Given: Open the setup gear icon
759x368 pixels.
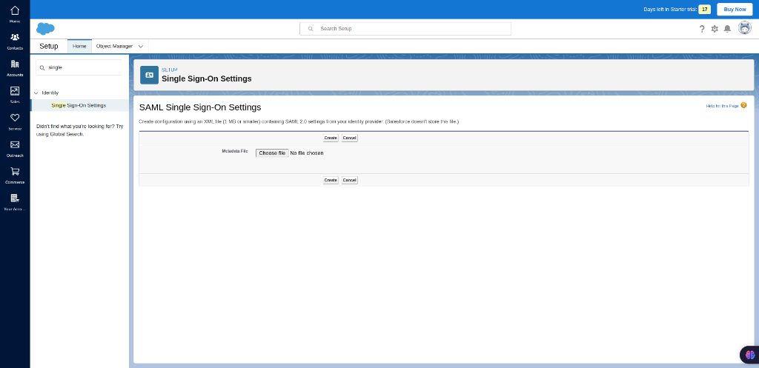Looking at the screenshot, I should coord(715,29).
